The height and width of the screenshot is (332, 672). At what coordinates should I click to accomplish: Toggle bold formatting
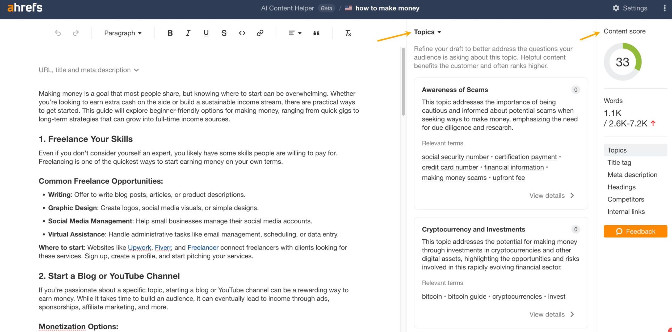170,33
